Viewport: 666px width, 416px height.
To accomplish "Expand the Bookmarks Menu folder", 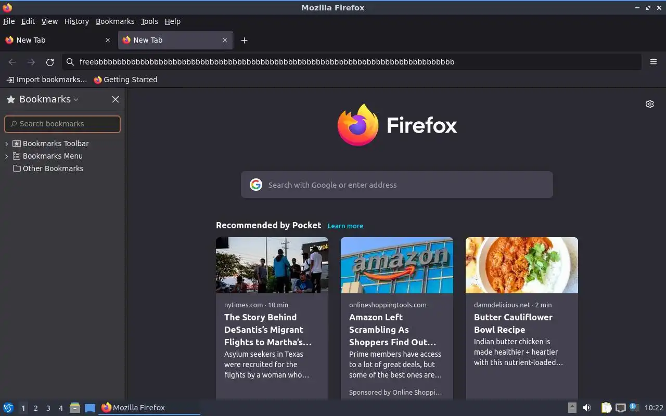I will pos(7,156).
